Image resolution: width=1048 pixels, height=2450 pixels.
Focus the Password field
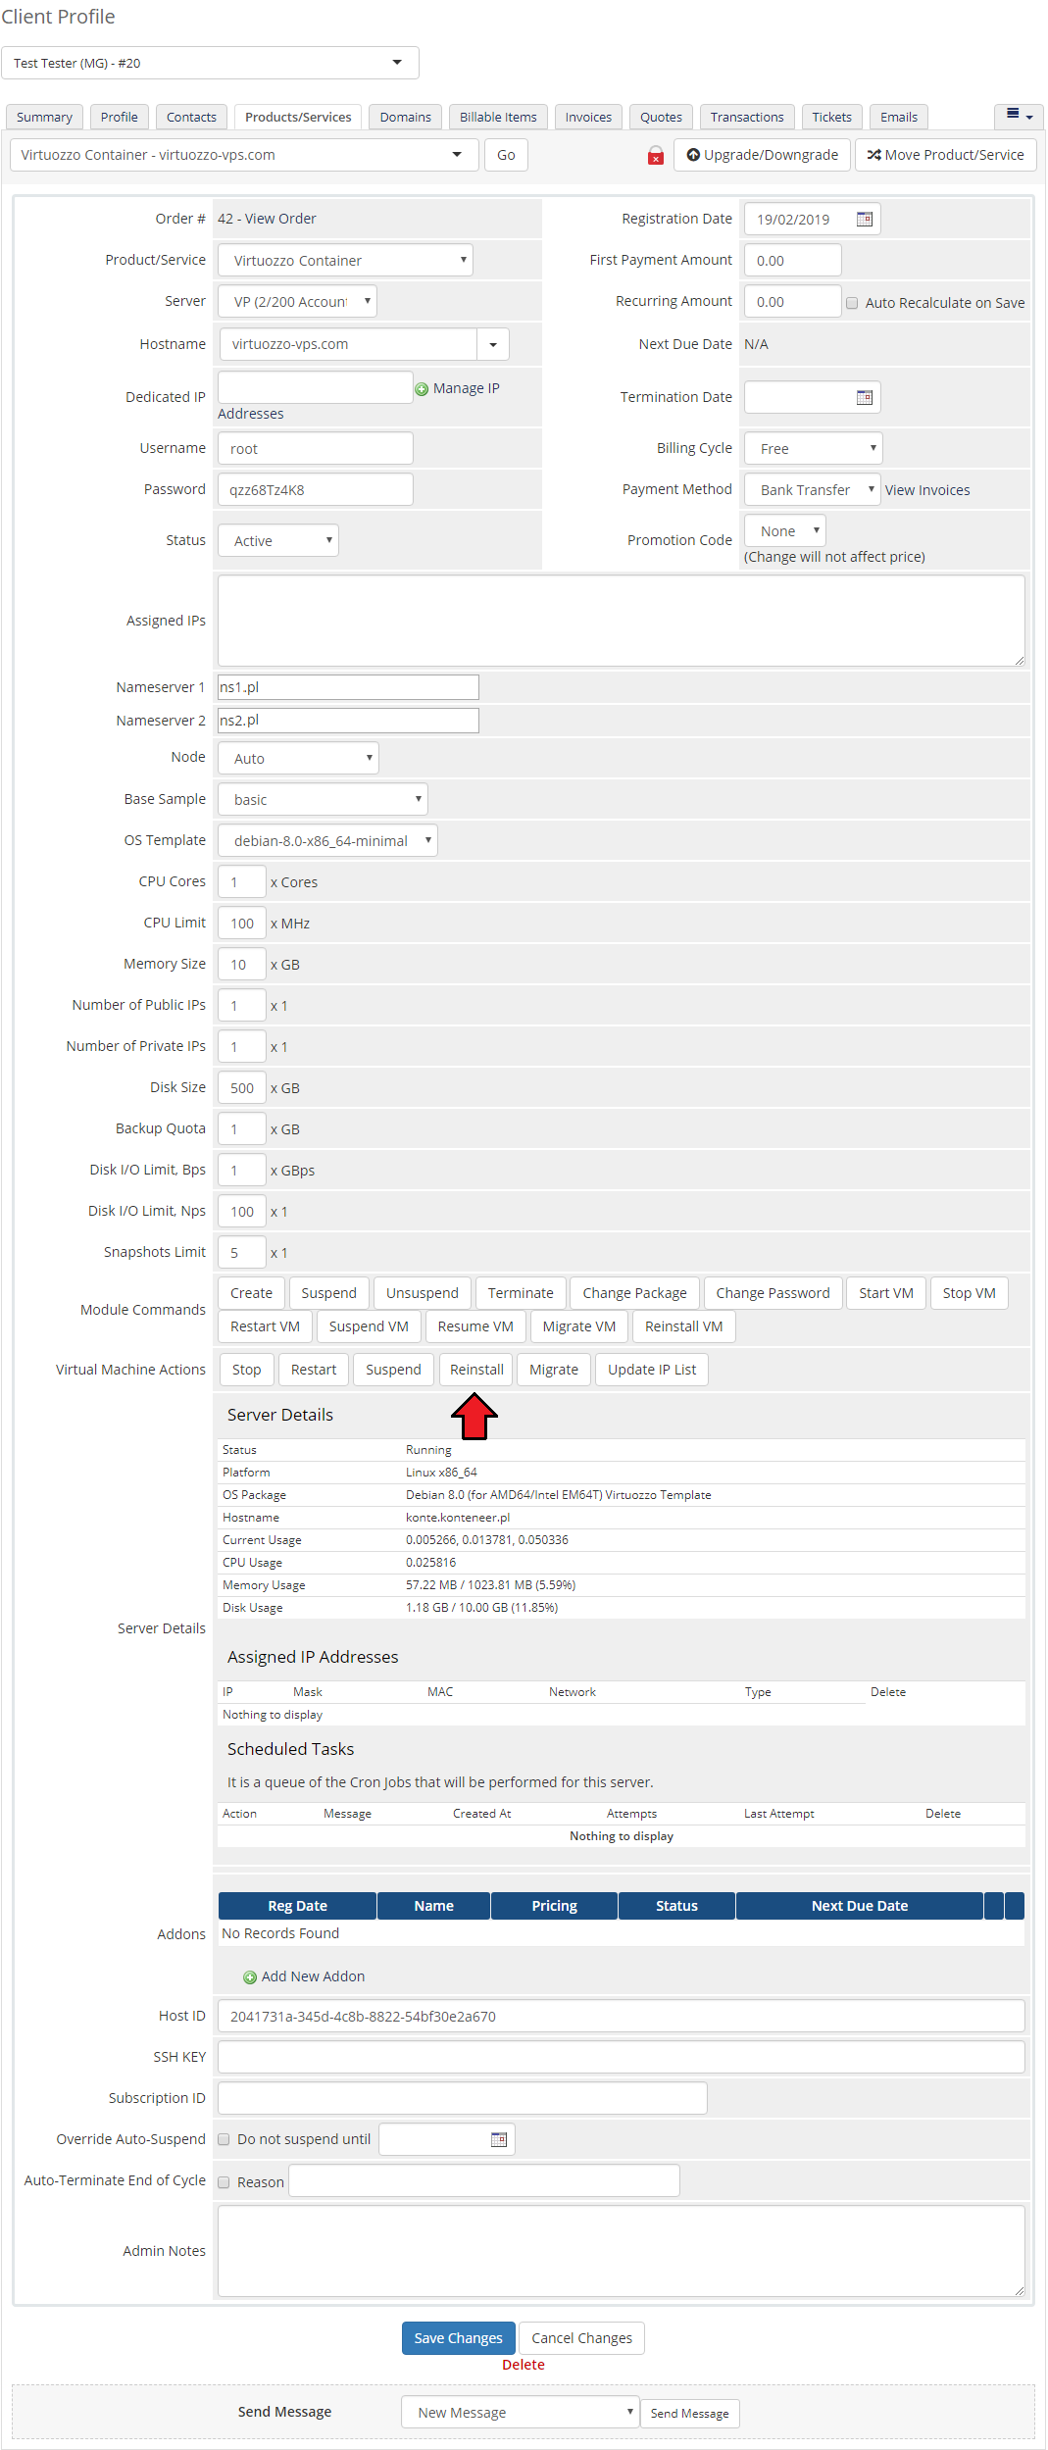(x=316, y=489)
